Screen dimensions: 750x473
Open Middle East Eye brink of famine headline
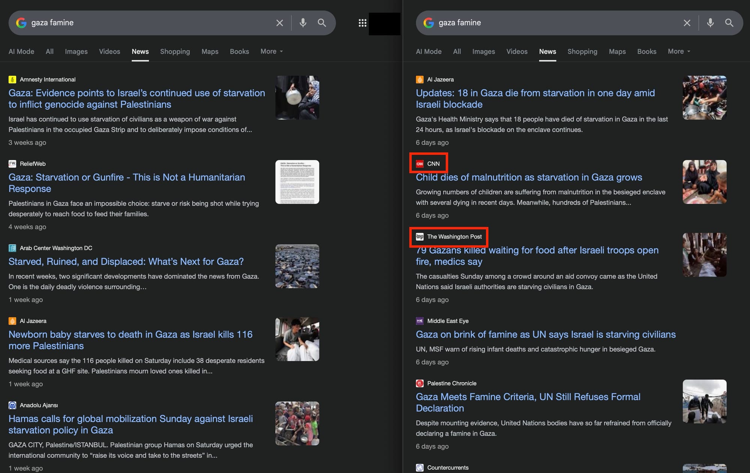pos(545,334)
